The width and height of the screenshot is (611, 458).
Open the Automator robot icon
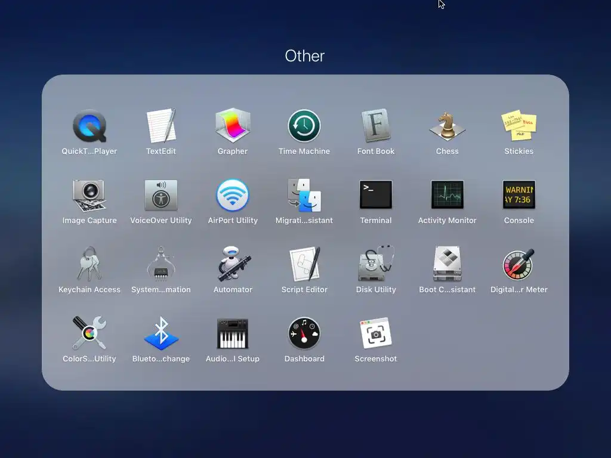[x=234, y=264]
